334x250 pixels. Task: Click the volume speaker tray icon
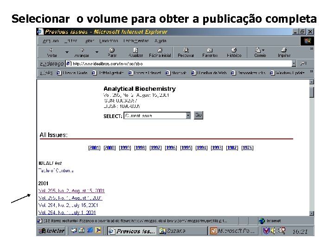coord(273,231)
